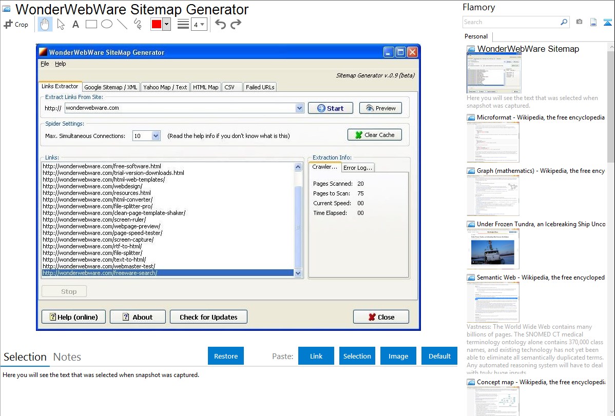The height and width of the screenshot is (416, 615).
Task: Pick the text annotation tool
Action: coord(75,24)
